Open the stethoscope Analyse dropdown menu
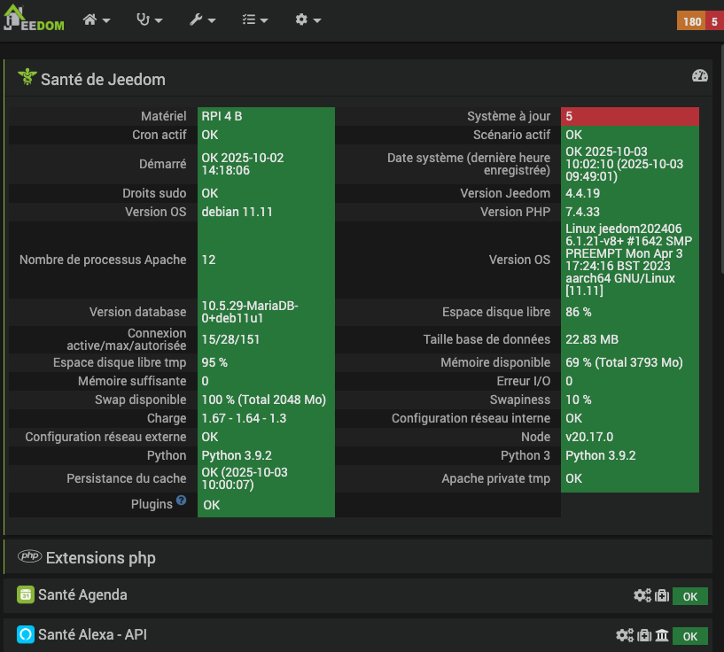This screenshot has width=724, height=652. 149,19
